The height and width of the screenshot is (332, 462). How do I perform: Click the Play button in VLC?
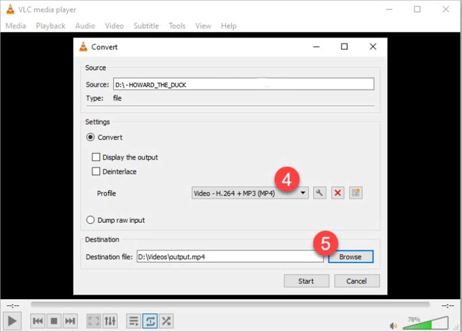[x=12, y=321]
